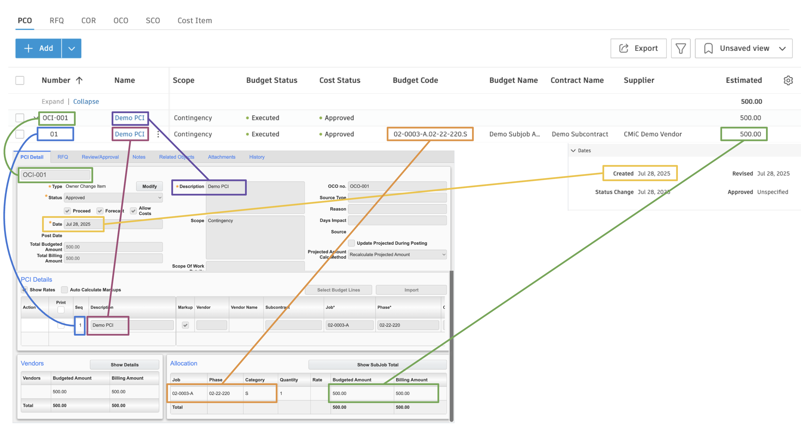Click the Total Budgeted Amount field

[113, 247]
